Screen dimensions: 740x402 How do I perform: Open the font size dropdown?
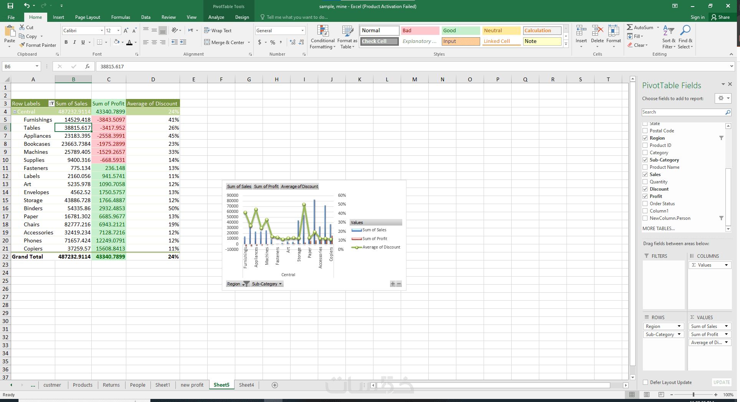pyautogui.click(x=118, y=31)
